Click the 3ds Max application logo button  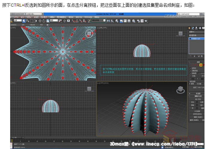coord(12,14)
